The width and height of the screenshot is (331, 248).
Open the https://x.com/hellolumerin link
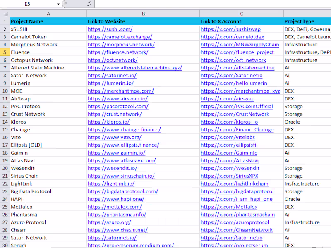point(234,83)
